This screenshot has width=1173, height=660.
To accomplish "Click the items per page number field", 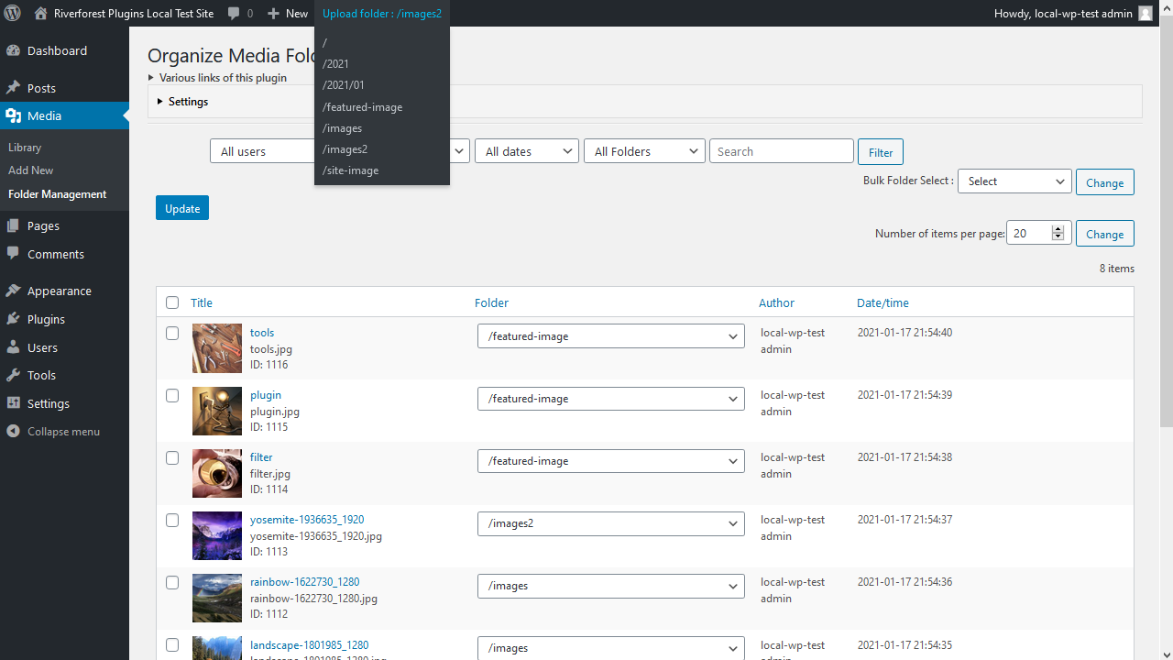I will click(x=1038, y=233).
